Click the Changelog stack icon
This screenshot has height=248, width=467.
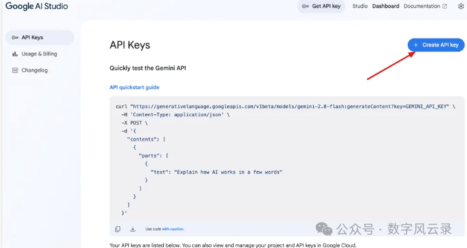(15, 70)
